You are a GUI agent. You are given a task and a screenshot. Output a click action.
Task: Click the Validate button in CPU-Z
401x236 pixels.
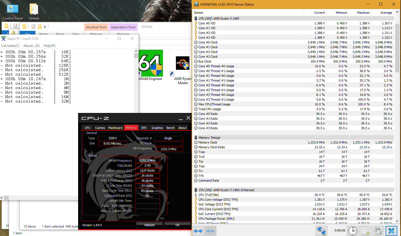point(149,225)
